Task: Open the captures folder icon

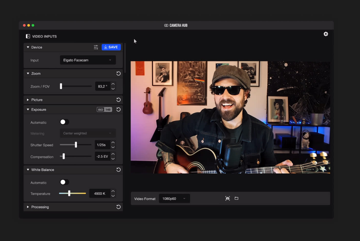Action: [237, 198]
